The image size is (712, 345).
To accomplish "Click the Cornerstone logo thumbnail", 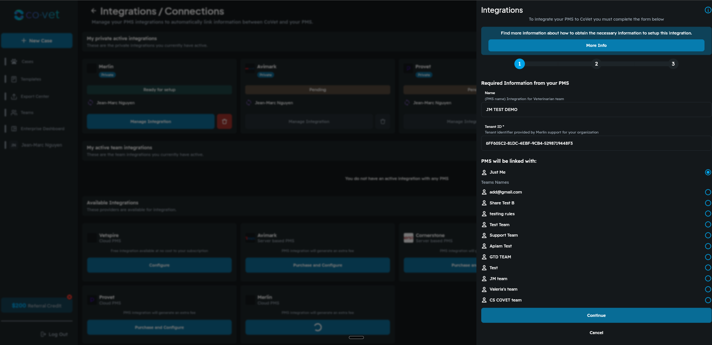I will 409,238.
